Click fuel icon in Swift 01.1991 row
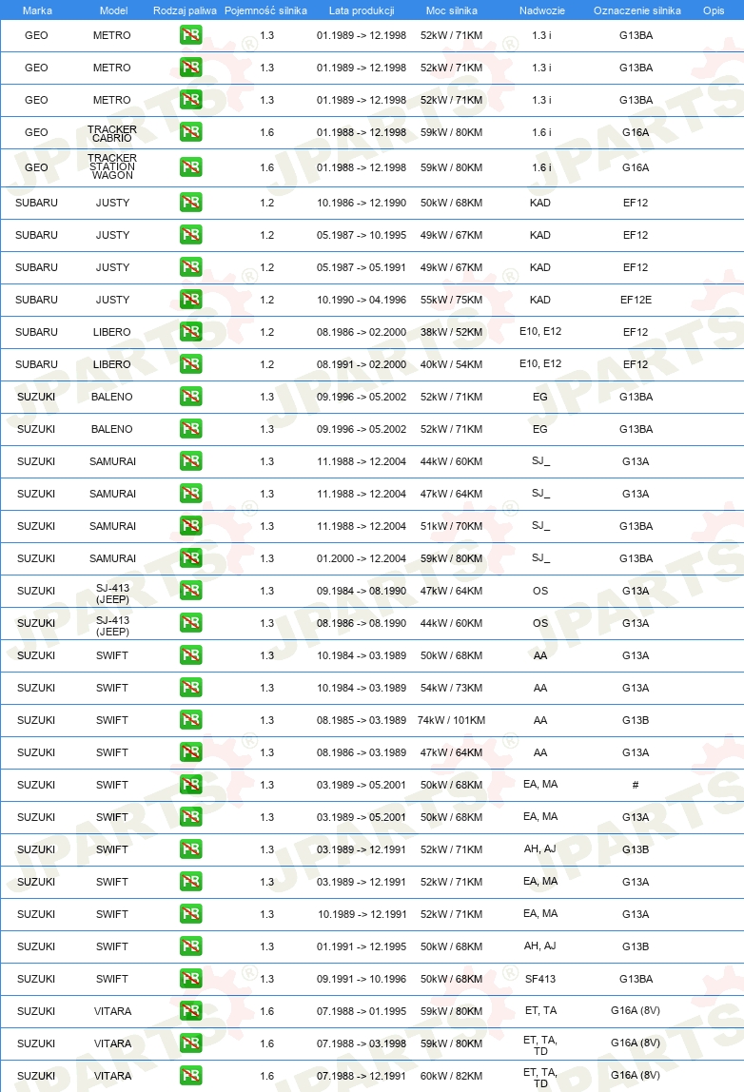This screenshot has width=744, height=1092. 191,946
